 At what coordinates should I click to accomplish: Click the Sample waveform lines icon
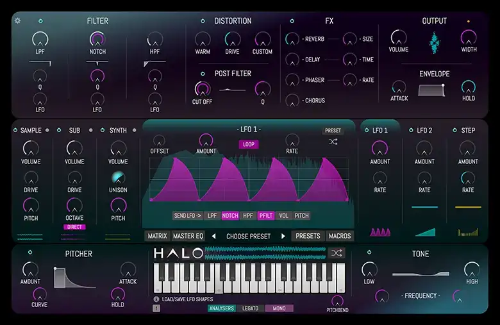pos(29,237)
